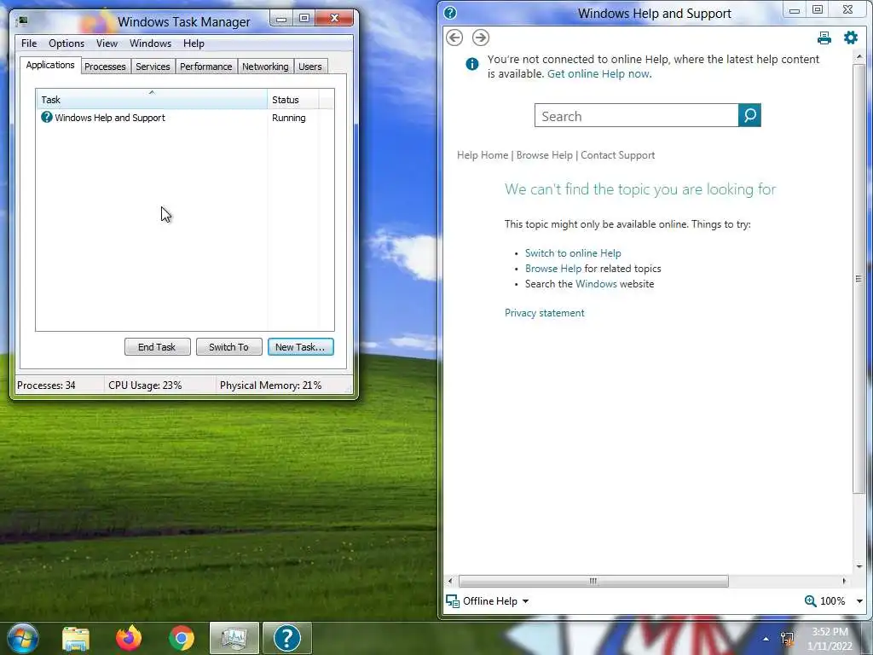Click the zoom magnifier icon in status bar
Viewport: 873px width, 655px height.
[811, 601]
